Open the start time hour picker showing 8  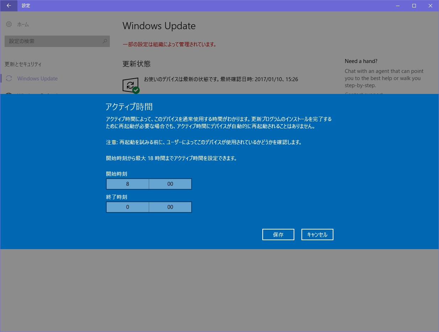128,184
